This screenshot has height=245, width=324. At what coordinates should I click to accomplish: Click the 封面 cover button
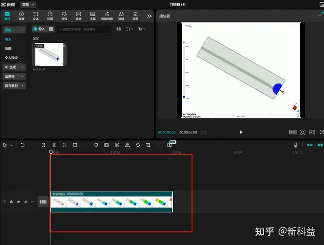click(x=43, y=202)
